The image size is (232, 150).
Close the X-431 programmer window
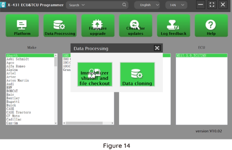coord(223,5)
